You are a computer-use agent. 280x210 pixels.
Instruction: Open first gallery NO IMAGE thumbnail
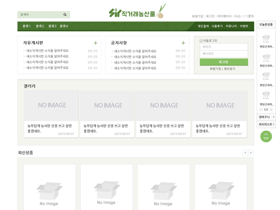[52, 105]
